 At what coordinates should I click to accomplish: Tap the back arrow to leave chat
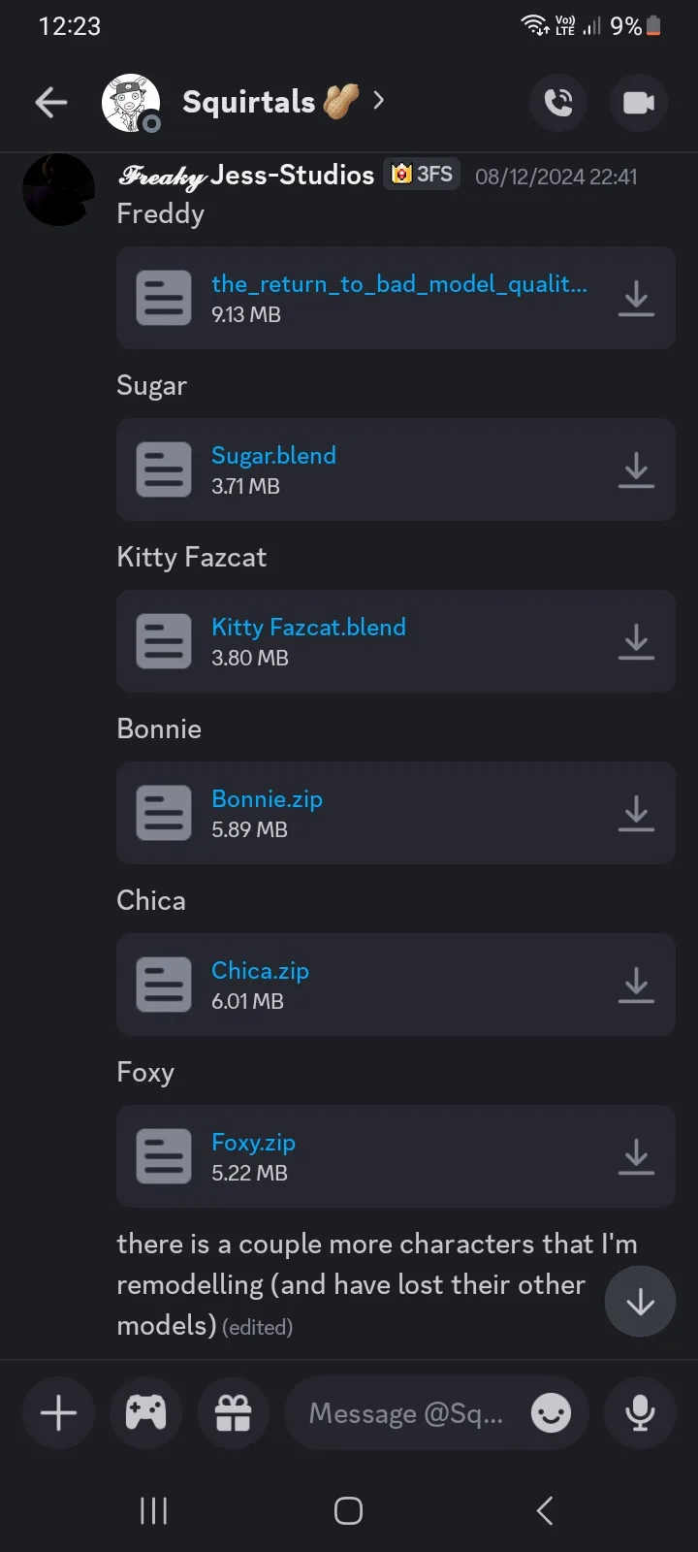50,102
